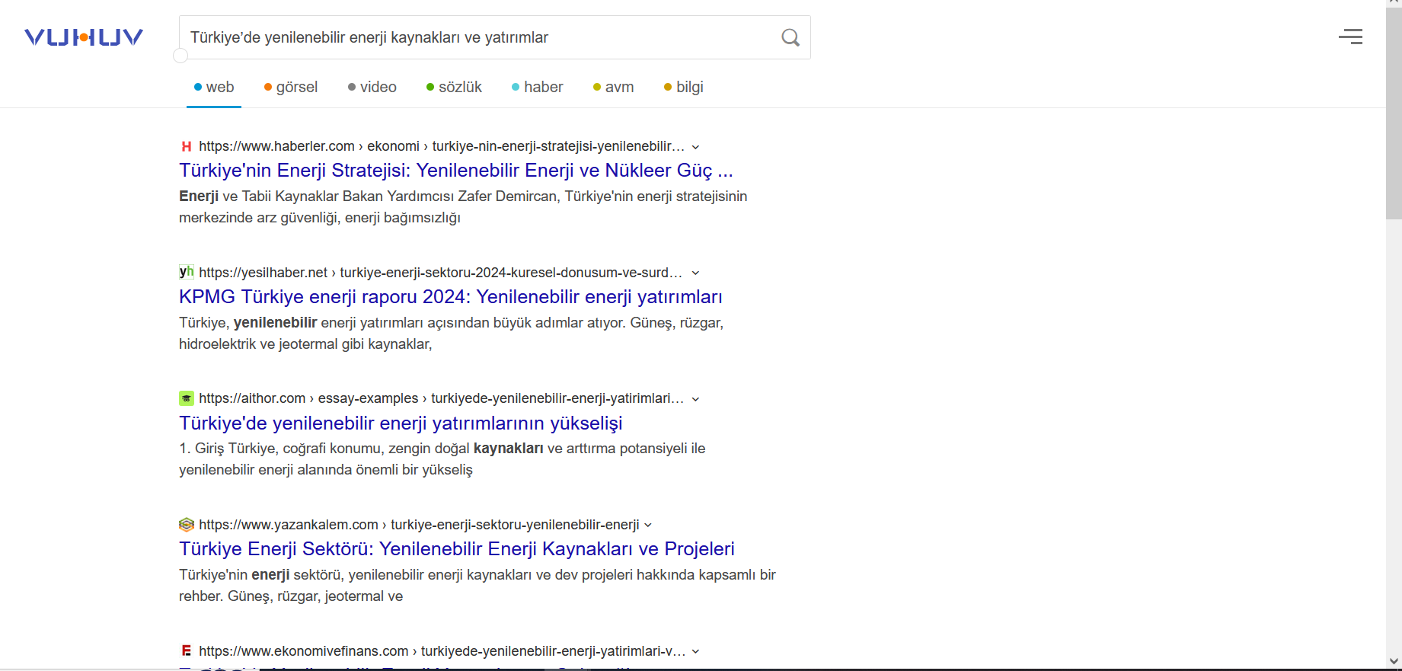Image resolution: width=1402 pixels, height=671 pixels.
Task: Open the bilgi tab
Action: point(684,87)
